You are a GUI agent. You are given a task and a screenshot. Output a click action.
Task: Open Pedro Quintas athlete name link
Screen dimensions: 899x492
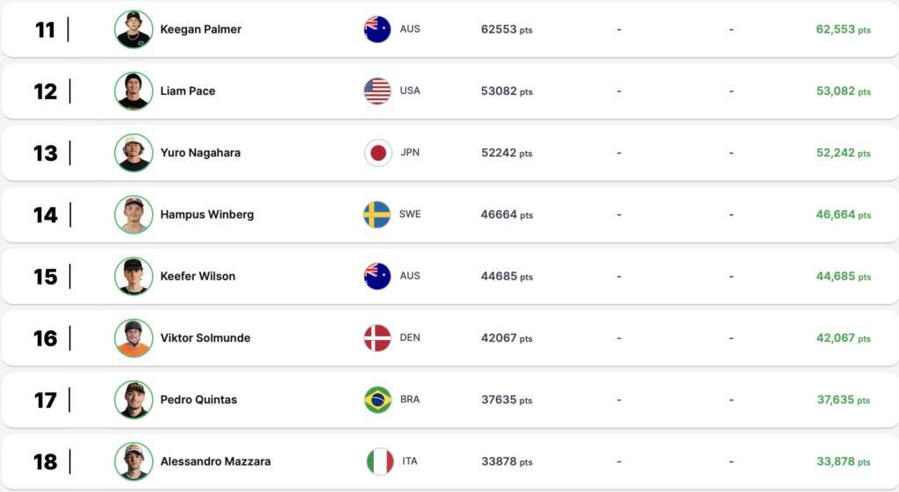coord(198,400)
